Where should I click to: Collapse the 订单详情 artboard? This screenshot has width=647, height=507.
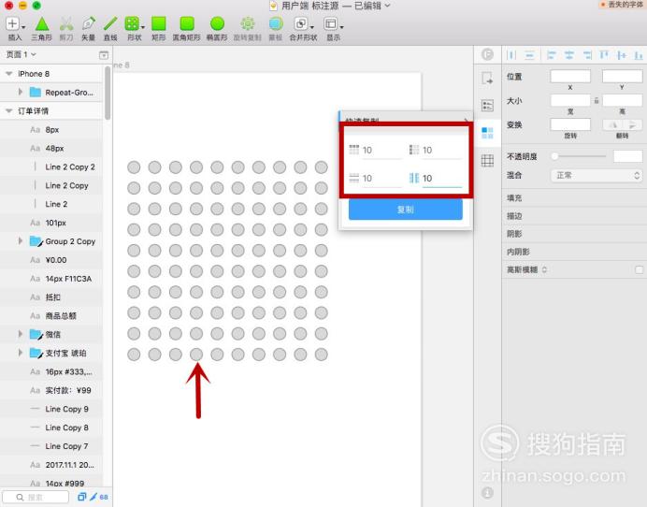pyautogui.click(x=8, y=110)
